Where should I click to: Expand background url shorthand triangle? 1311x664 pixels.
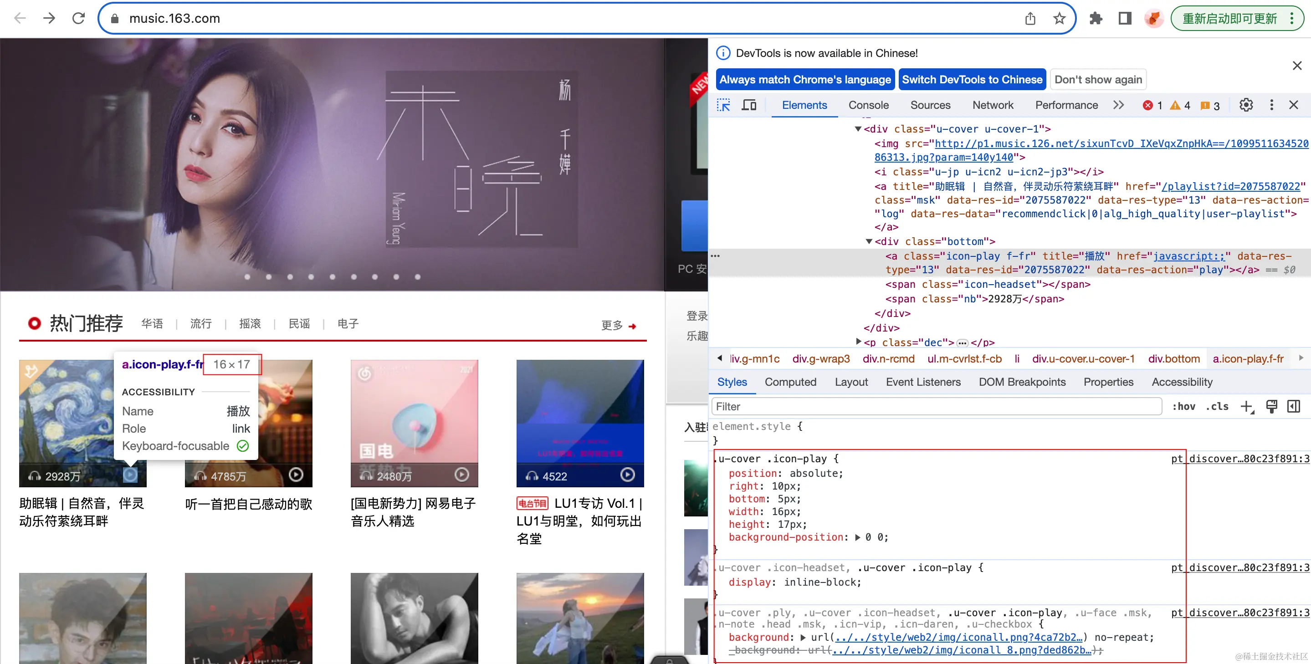click(x=803, y=638)
